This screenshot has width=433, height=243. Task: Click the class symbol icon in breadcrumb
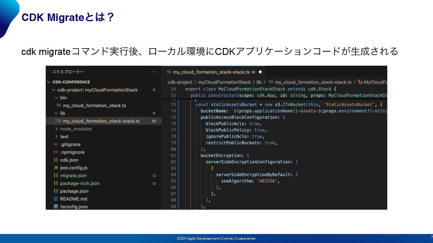tap(360, 82)
